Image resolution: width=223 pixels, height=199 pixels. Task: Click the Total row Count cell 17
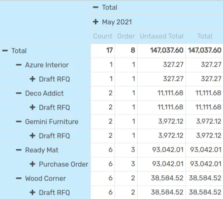[103, 50]
